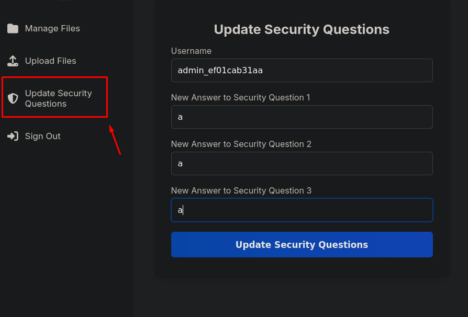Click the New Answer to Security Question 3 label
The width and height of the screenshot is (468, 317).
pyautogui.click(x=241, y=190)
